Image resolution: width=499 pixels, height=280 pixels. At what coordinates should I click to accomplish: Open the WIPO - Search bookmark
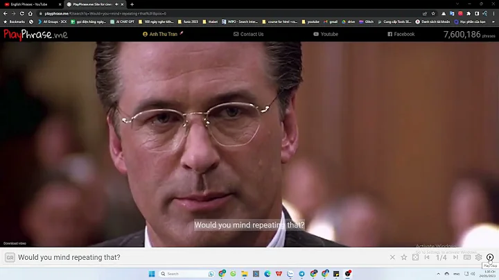240,21
